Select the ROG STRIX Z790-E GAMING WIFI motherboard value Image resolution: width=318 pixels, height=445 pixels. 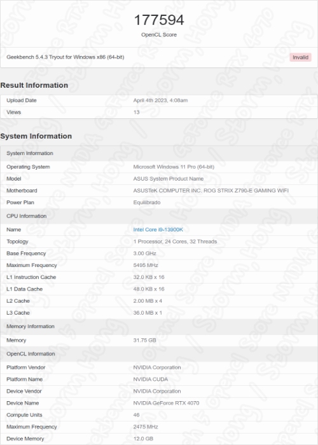[x=211, y=191]
